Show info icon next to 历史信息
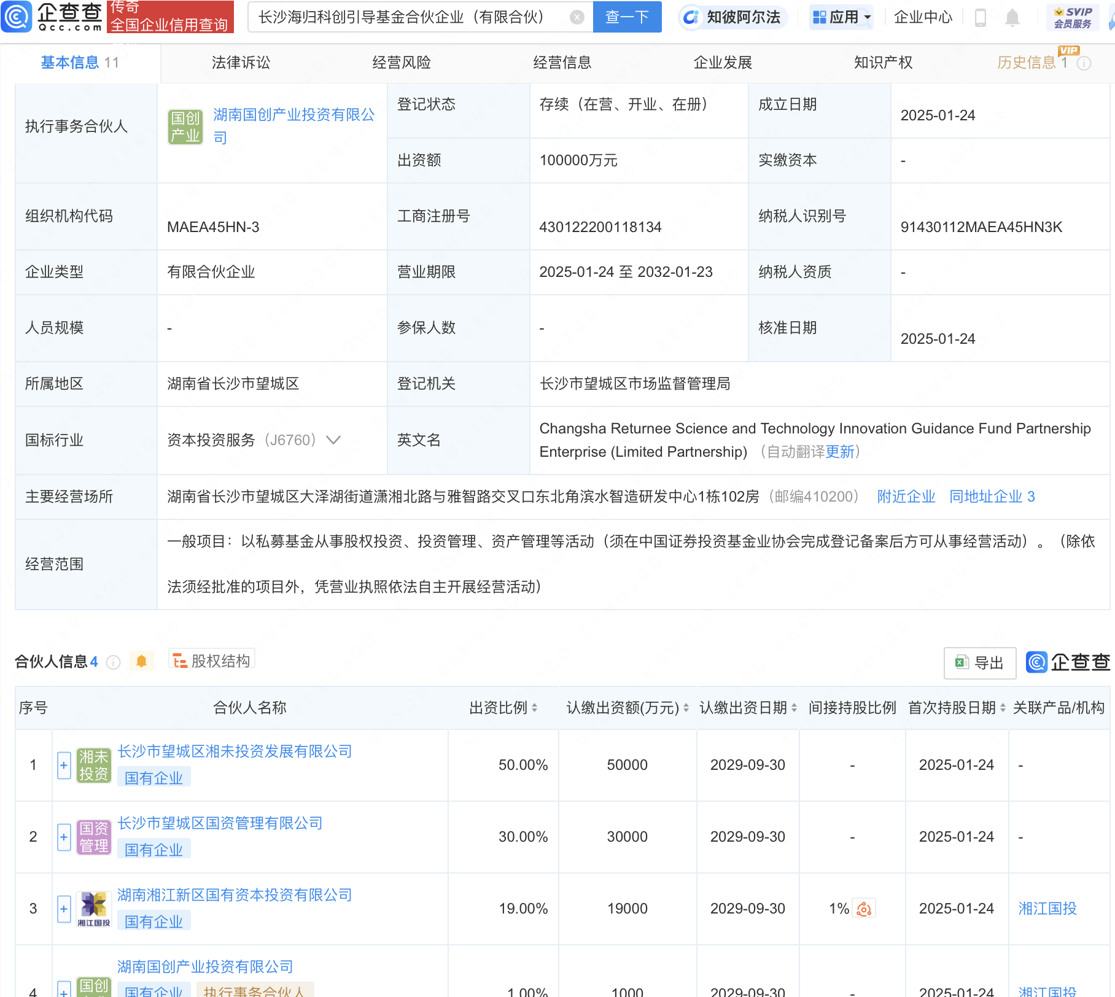The height and width of the screenshot is (997, 1115). 1084,63
